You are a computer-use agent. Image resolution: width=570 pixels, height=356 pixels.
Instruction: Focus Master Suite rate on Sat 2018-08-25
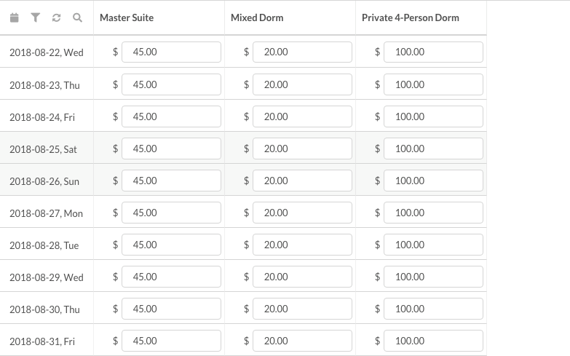coord(171,149)
